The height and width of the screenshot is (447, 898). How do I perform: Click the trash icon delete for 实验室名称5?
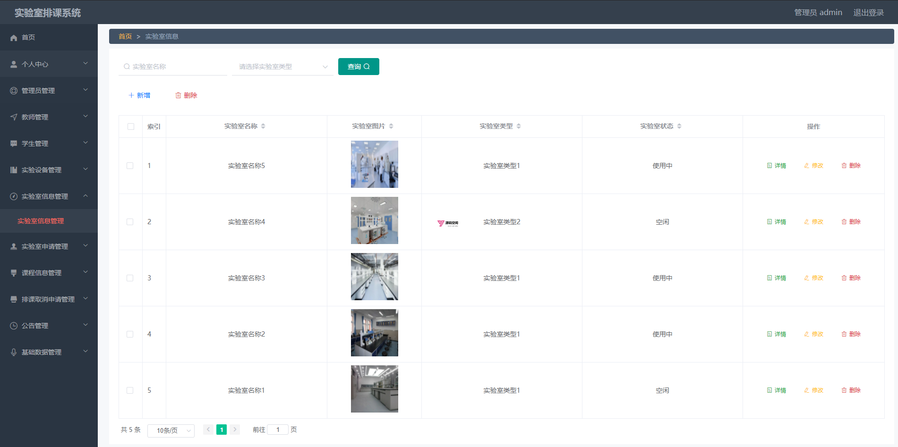click(851, 166)
